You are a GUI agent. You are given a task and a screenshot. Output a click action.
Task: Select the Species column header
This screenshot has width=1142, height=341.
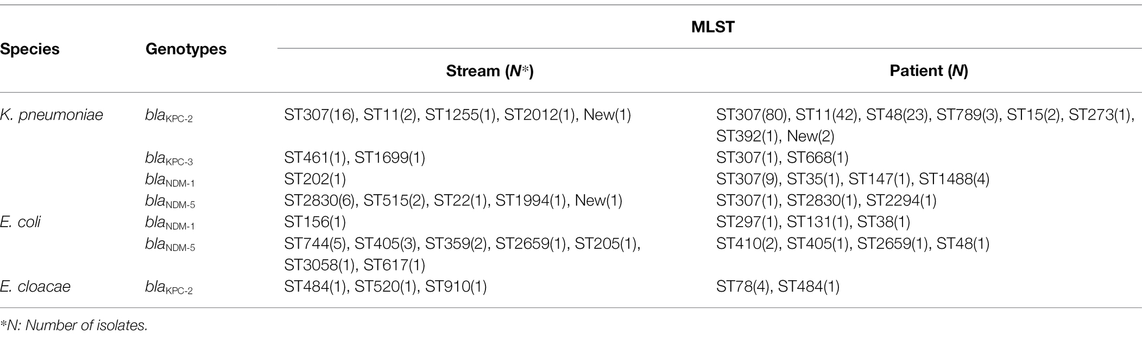pos(30,49)
